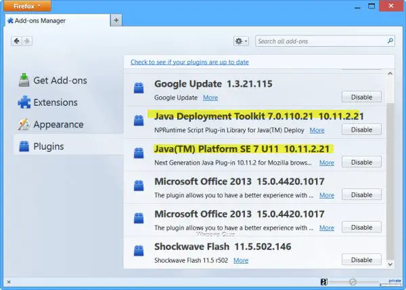Open More link for Google Update

(210, 98)
